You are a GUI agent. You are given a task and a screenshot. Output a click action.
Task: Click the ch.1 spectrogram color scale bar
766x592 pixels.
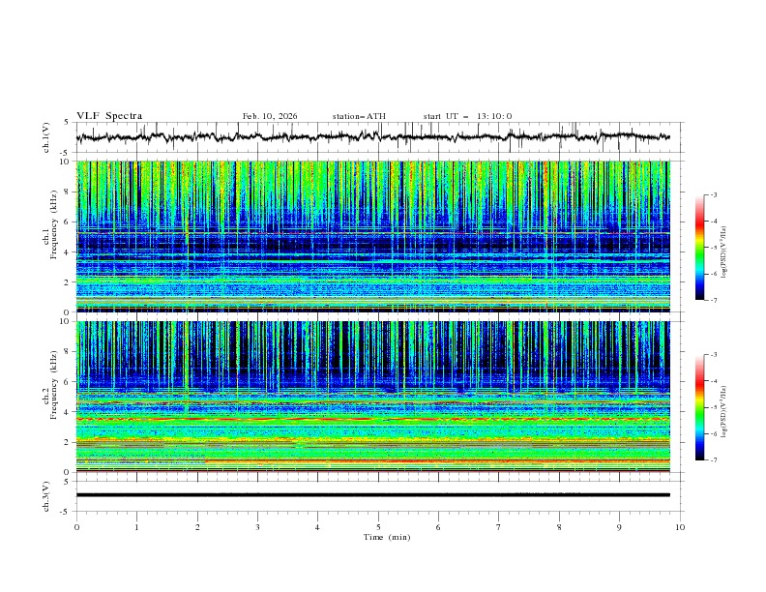pos(699,248)
